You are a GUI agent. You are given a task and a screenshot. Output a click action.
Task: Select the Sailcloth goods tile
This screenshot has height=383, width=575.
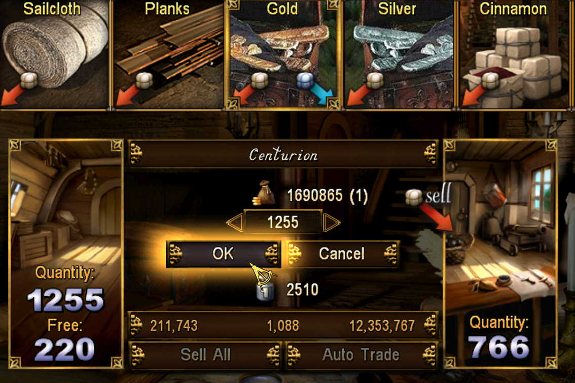click(x=55, y=54)
